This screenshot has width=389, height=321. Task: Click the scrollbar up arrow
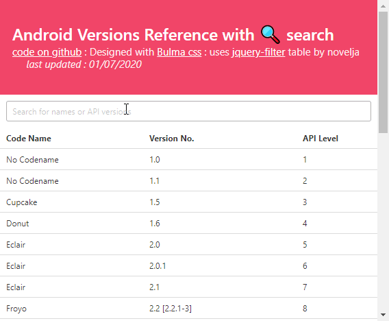[384, 6]
